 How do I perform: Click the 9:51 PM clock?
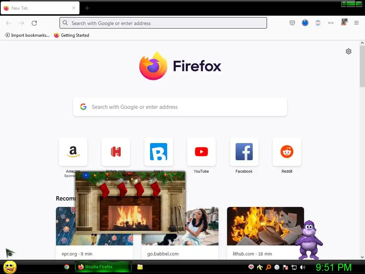point(334,267)
